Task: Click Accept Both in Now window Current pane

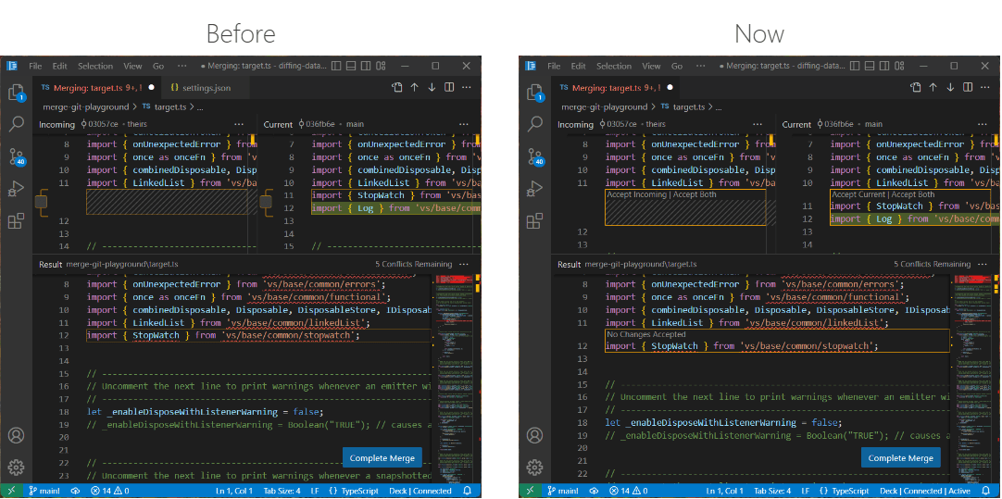Action: [x=912, y=194]
